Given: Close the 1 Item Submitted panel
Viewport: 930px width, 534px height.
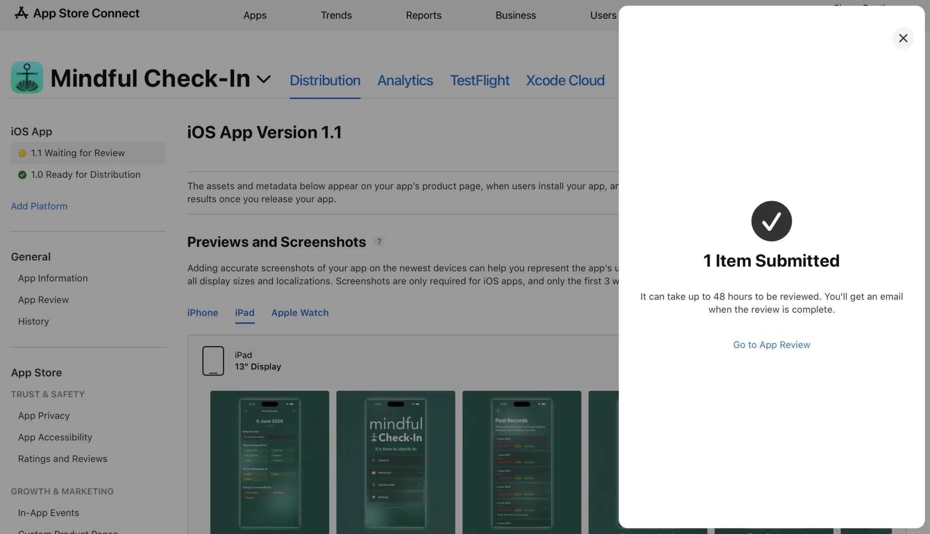Looking at the screenshot, I should tap(903, 38).
